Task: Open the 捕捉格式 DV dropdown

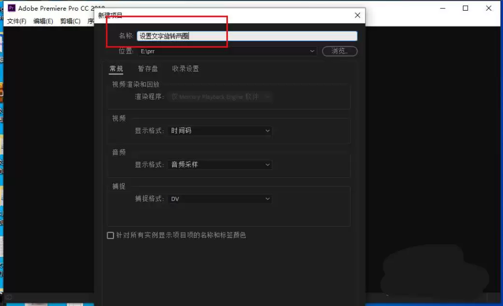Action: pyautogui.click(x=220, y=199)
